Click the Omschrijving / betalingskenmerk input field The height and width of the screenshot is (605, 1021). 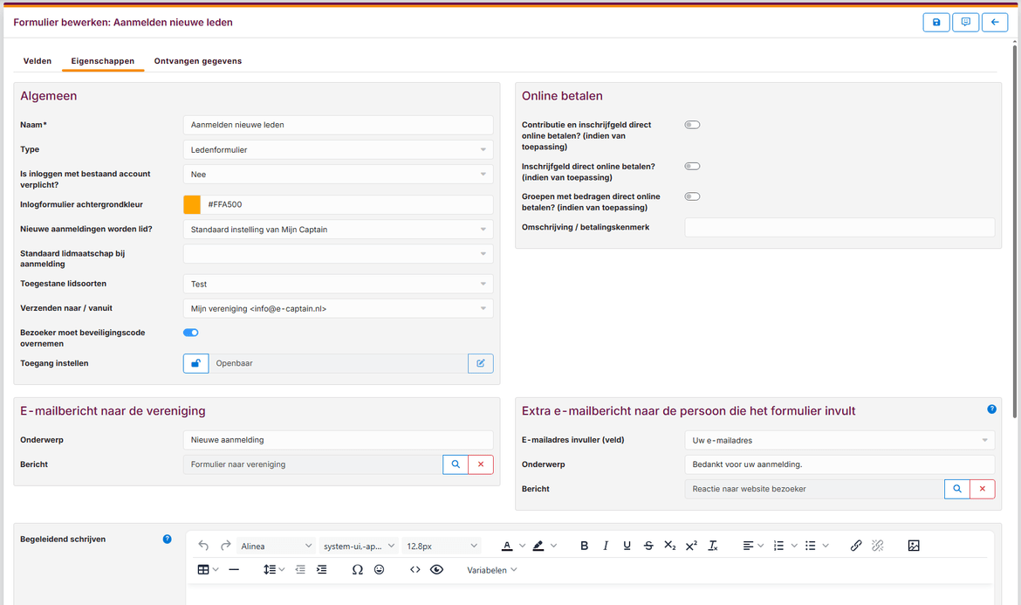[x=839, y=228]
